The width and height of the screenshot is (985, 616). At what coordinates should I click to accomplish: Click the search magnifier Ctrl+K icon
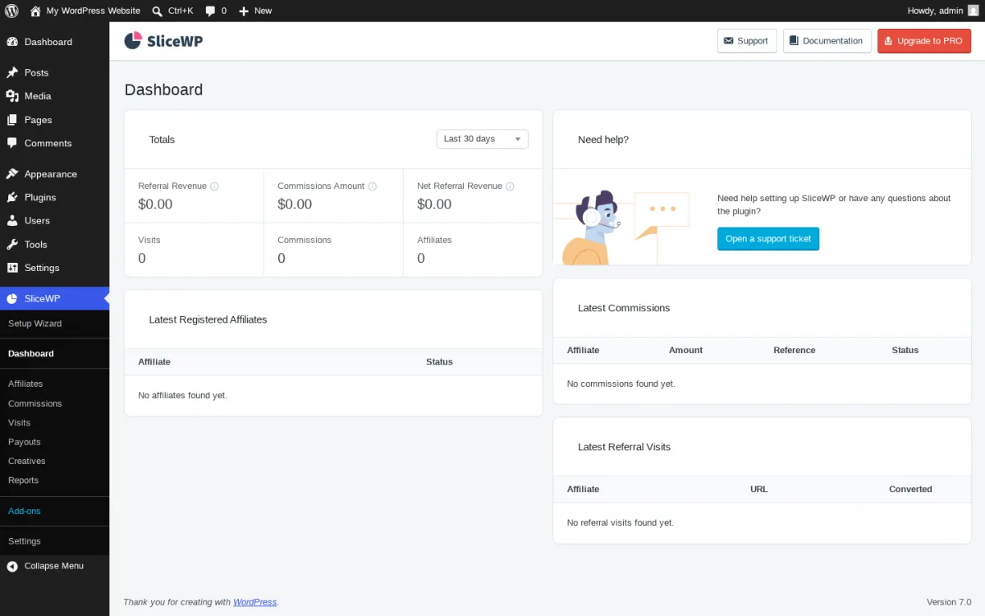coord(157,11)
